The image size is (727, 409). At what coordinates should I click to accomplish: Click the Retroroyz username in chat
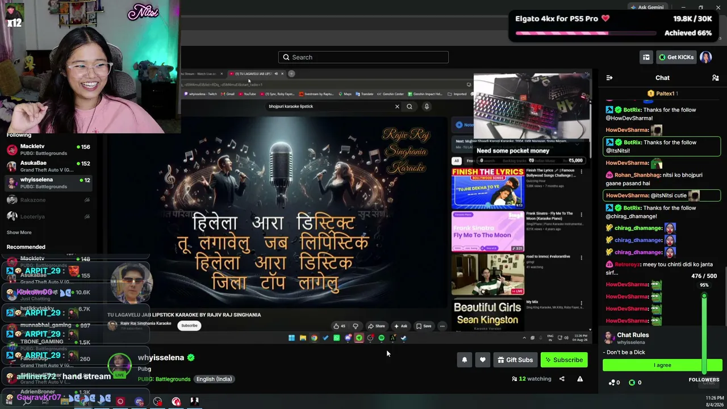627,265
